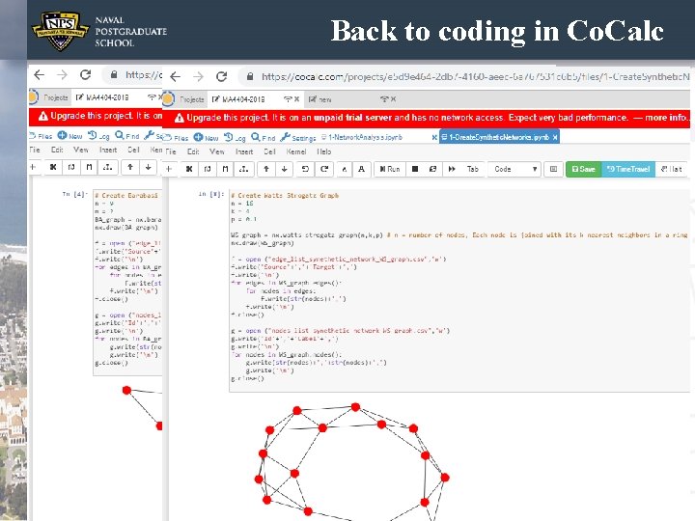Copy the selected cell in the front notebook
The width and height of the screenshot is (695, 521).
click(208, 169)
